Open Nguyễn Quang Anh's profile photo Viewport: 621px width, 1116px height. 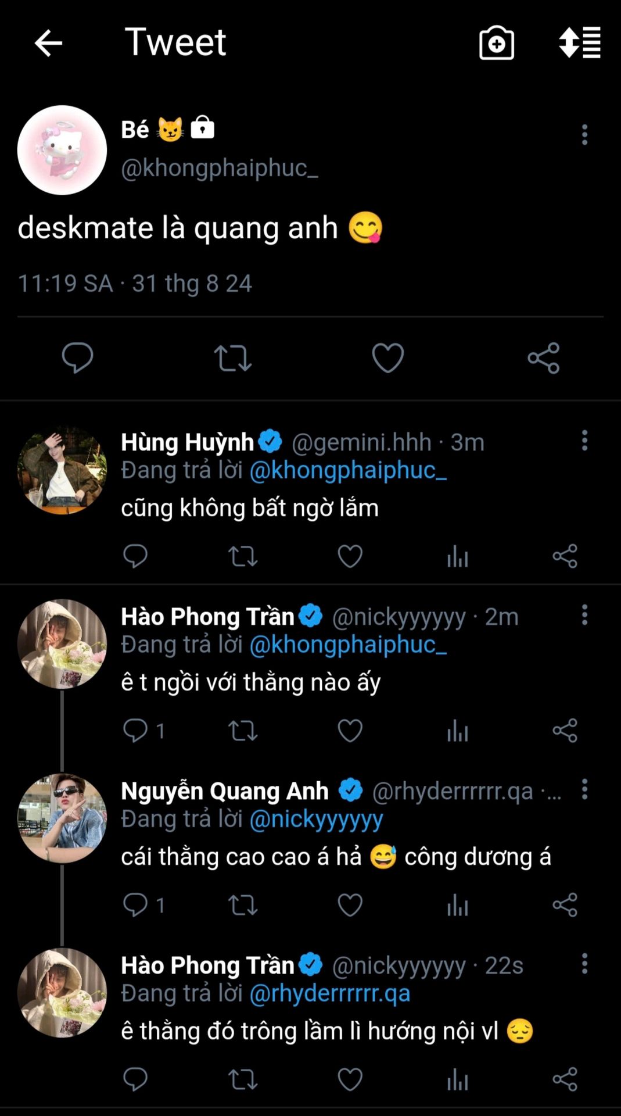(x=62, y=818)
